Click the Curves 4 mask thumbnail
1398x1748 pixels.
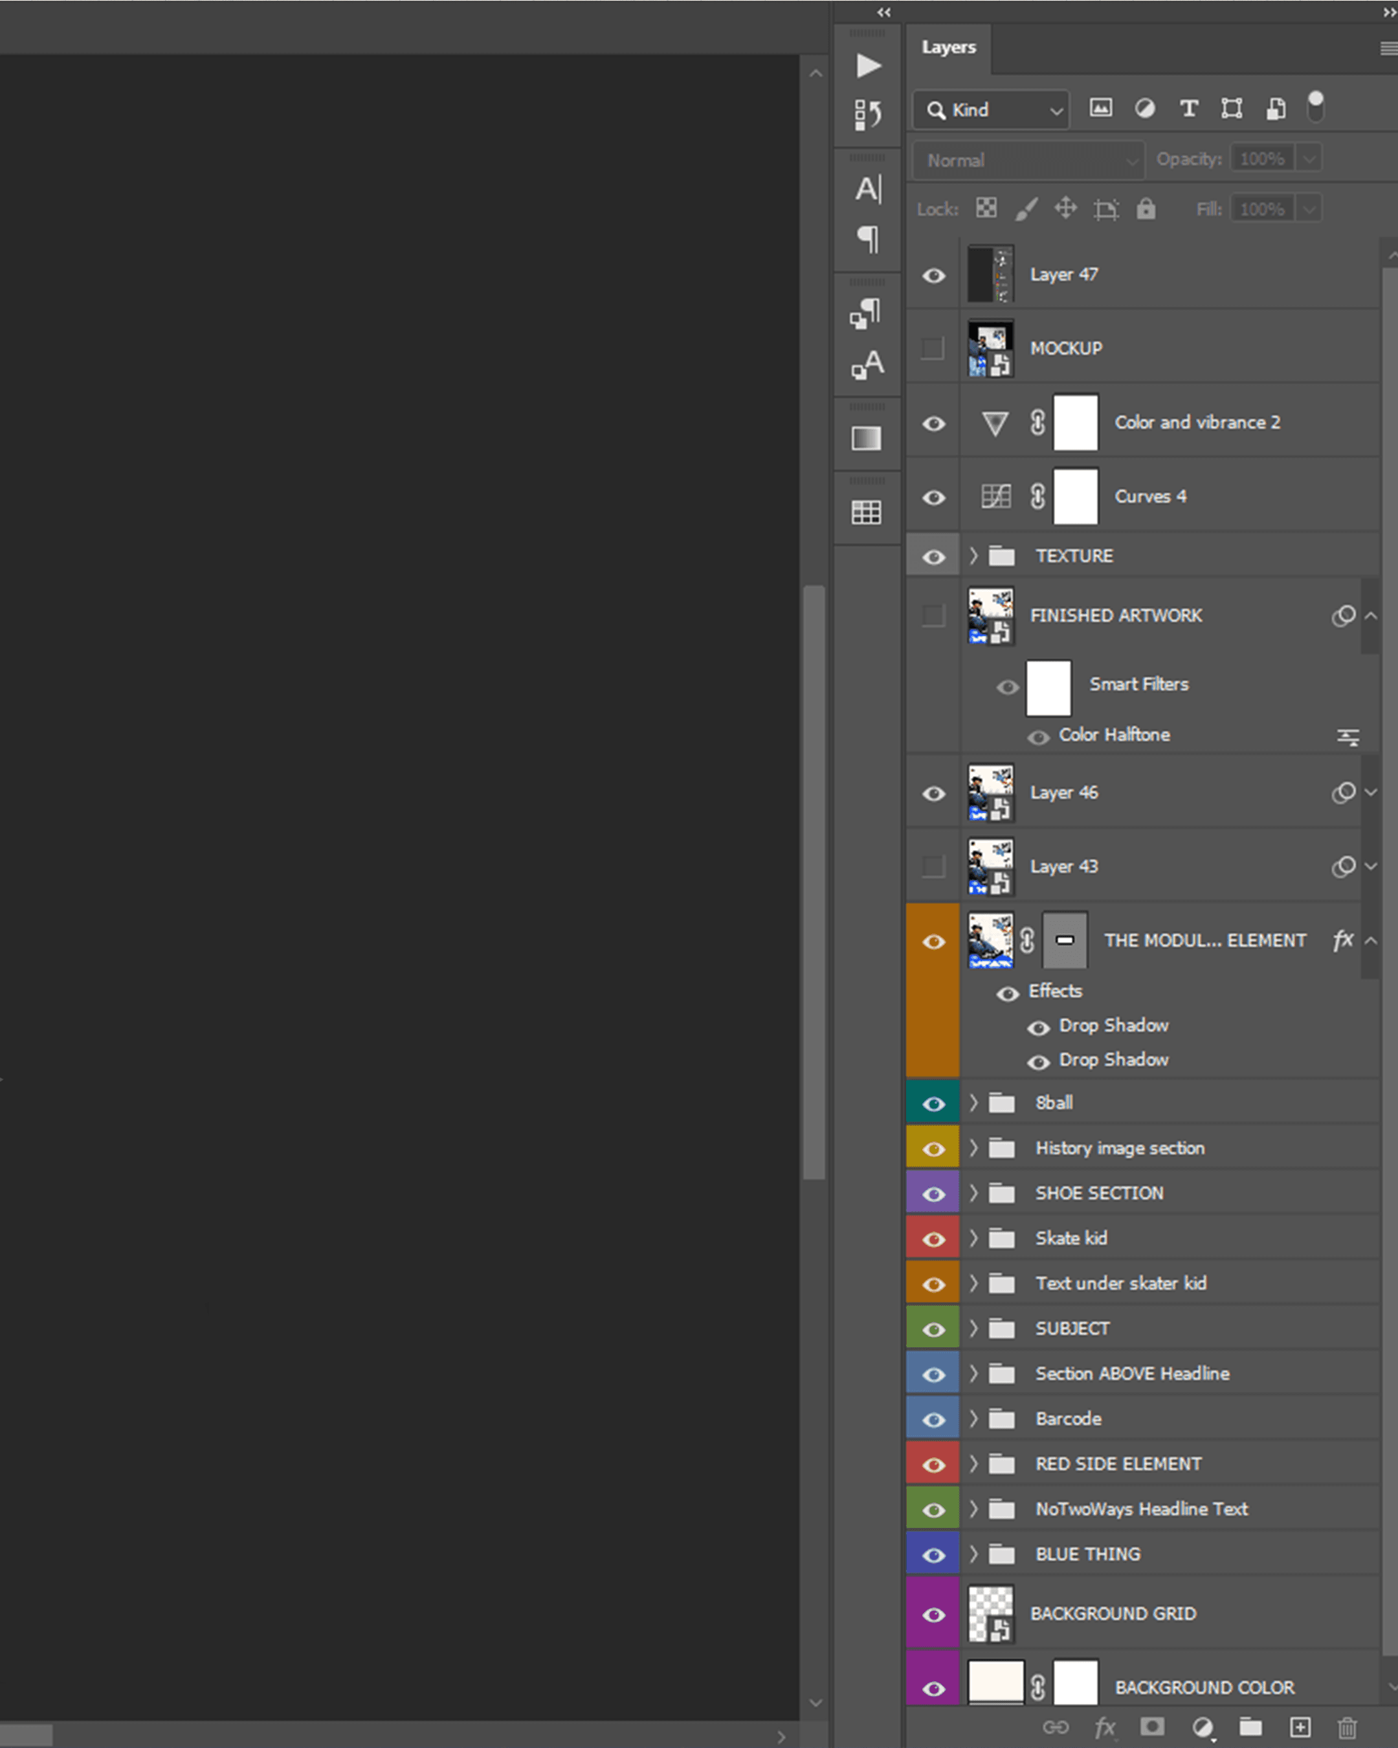(1076, 496)
